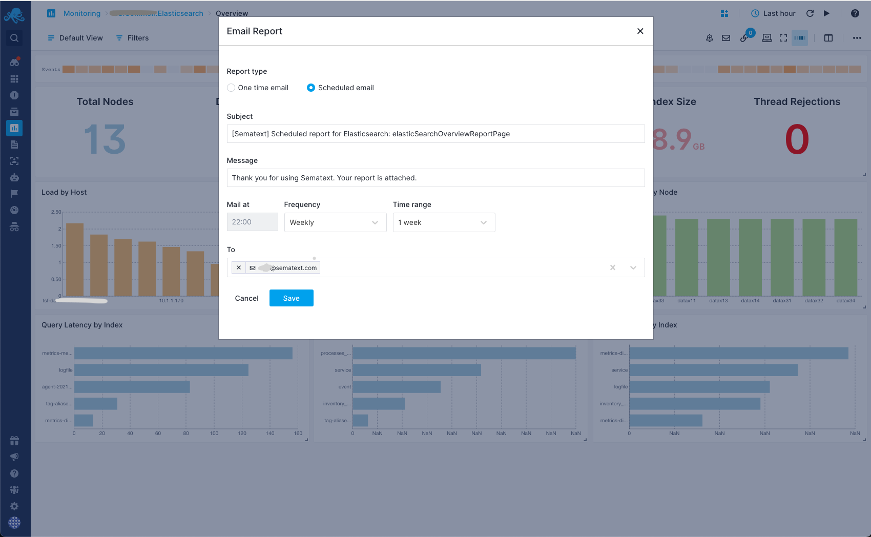Click the add alert bell icon

(710, 38)
